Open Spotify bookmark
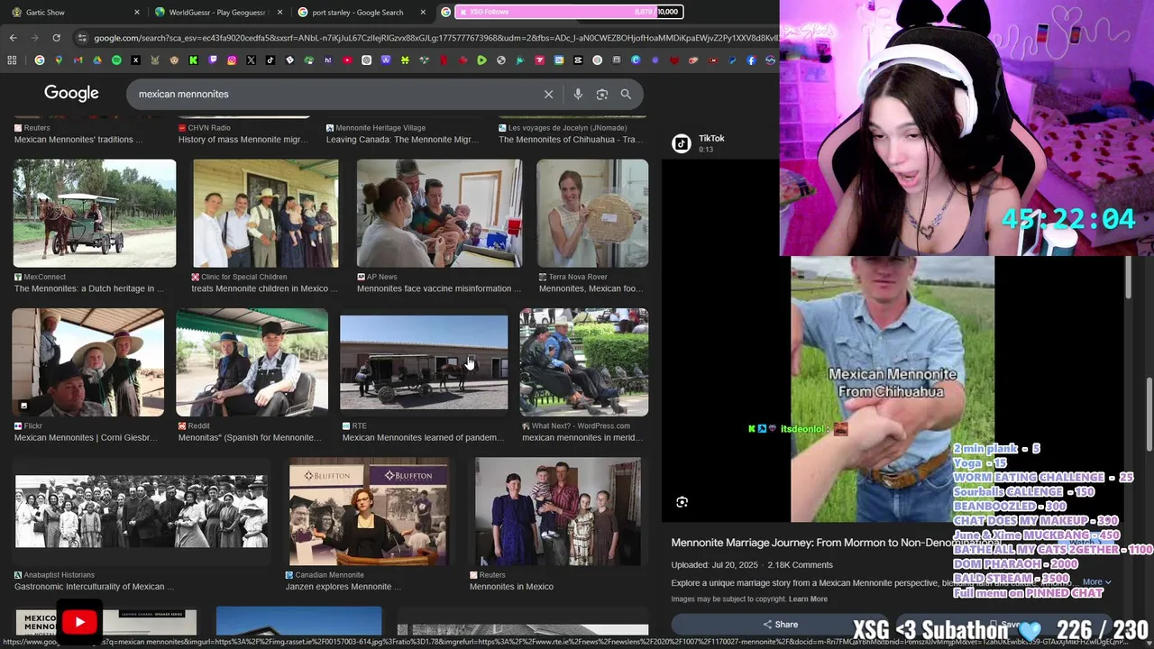The width and height of the screenshot is (1154, 649). 116,60
